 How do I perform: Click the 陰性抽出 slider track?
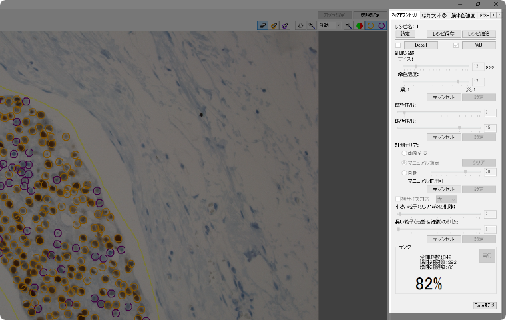pos(439,113)
